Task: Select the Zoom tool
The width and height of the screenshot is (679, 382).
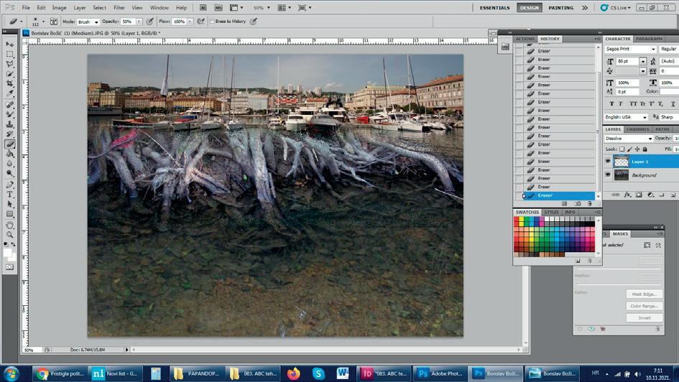Action: click(x=9, y=236)
